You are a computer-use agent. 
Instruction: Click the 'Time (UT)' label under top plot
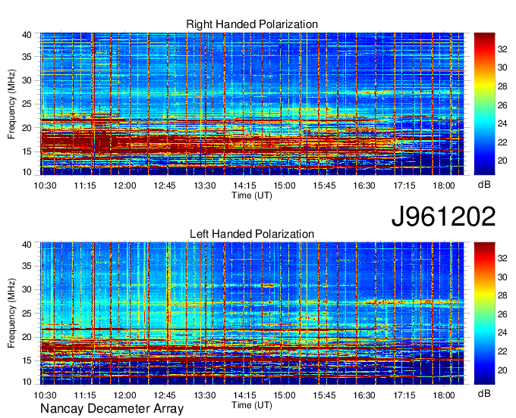[x=252, y=195]
